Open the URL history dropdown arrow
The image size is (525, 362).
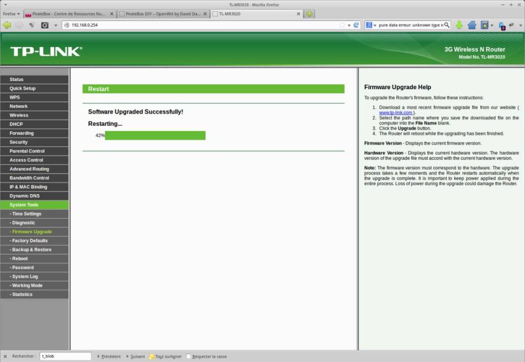click(349, 25)
